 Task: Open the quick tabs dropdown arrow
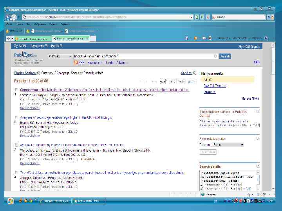click(12, 39)
